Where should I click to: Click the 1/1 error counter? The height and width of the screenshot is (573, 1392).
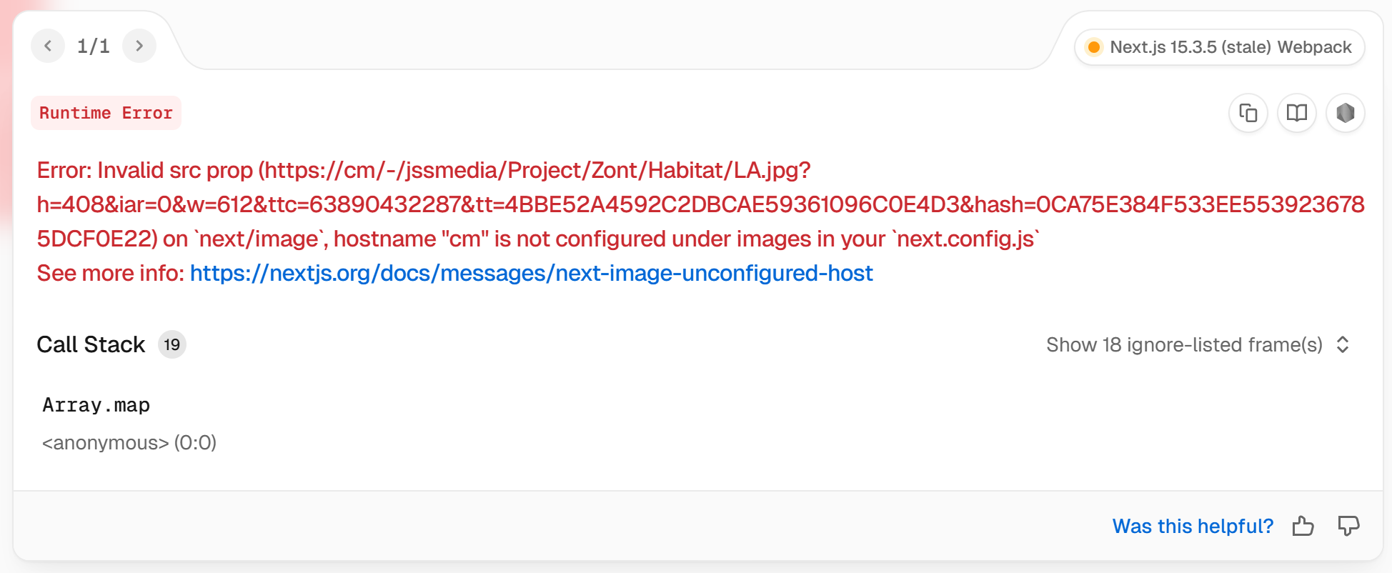94,46
